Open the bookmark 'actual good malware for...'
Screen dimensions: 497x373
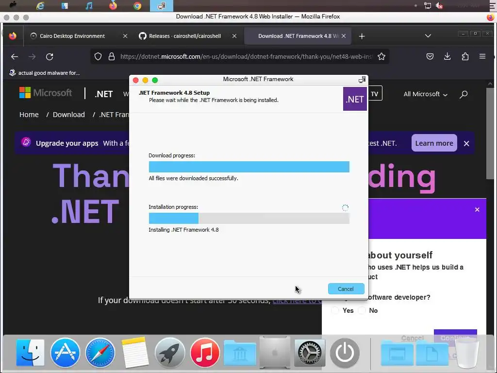click(45, 73)
